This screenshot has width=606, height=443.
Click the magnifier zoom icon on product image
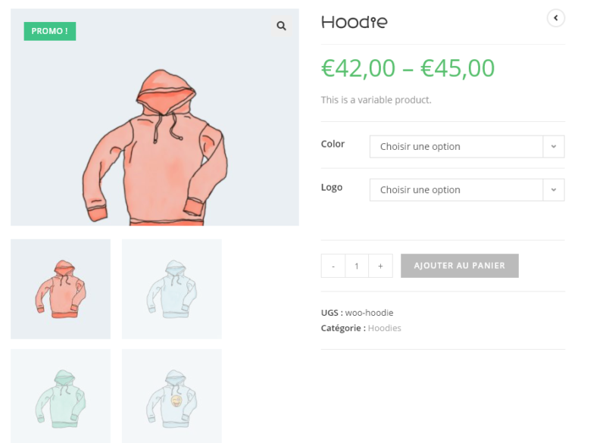281,26
